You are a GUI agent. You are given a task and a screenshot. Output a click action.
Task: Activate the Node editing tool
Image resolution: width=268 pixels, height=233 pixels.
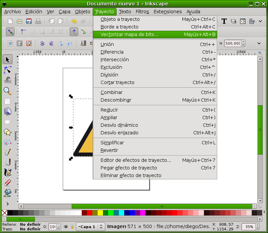pos(7,70)
